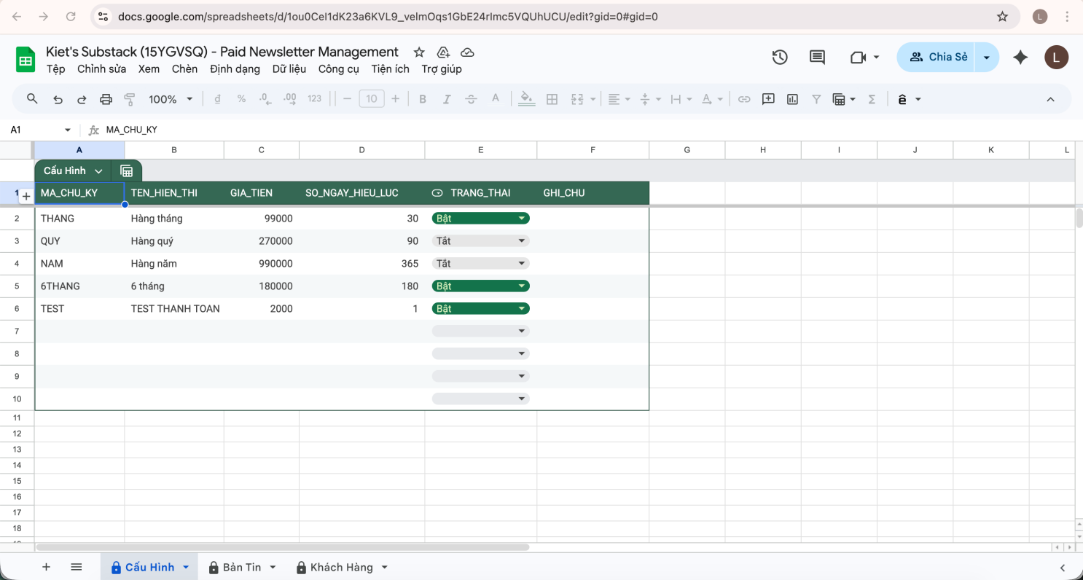Screen dimensions: 1083x580
Task: Format as percent button
Action: pos(241,99)
